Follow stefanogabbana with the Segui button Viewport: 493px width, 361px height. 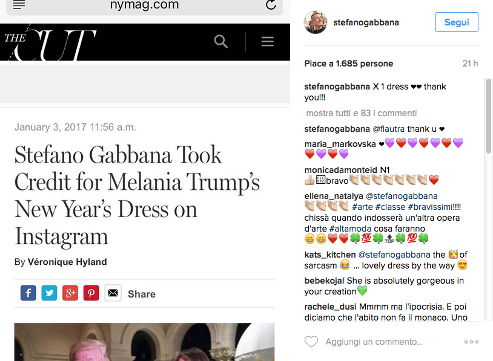point(456,22)
